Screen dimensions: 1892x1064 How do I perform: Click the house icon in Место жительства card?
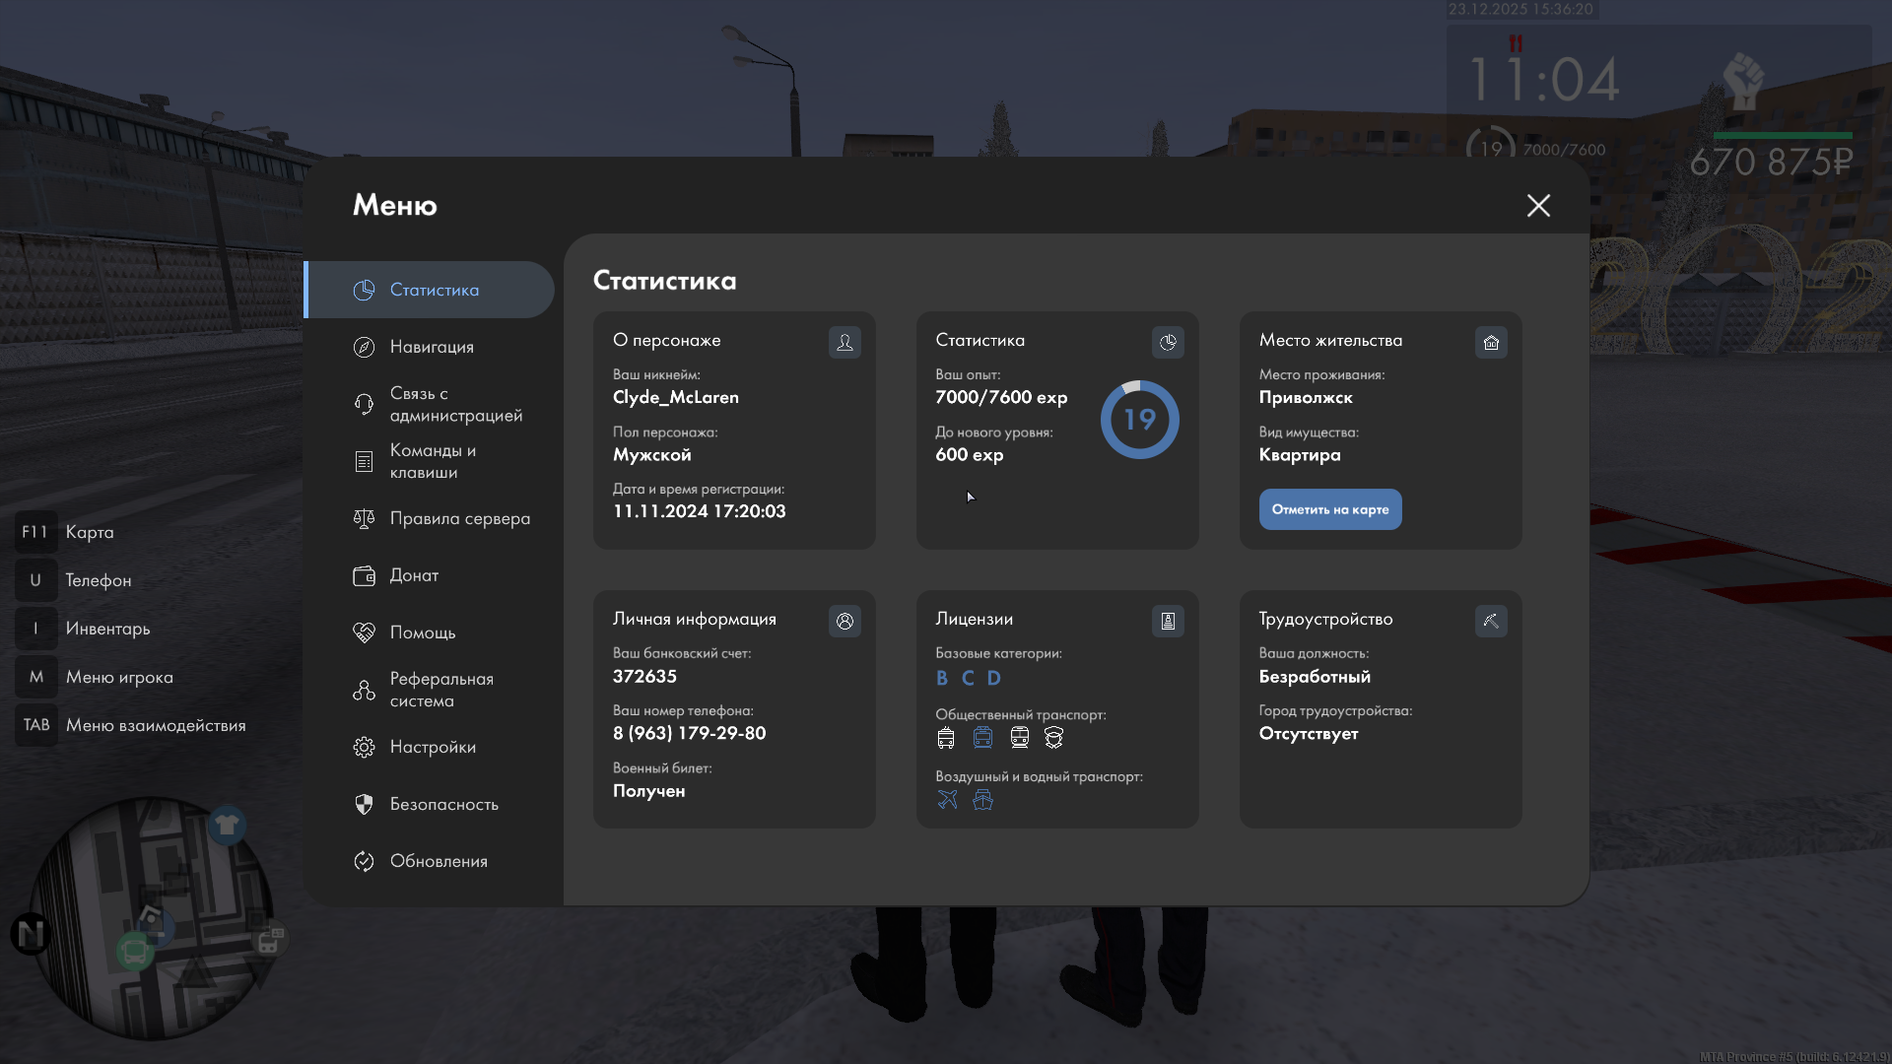point(1491,342)
